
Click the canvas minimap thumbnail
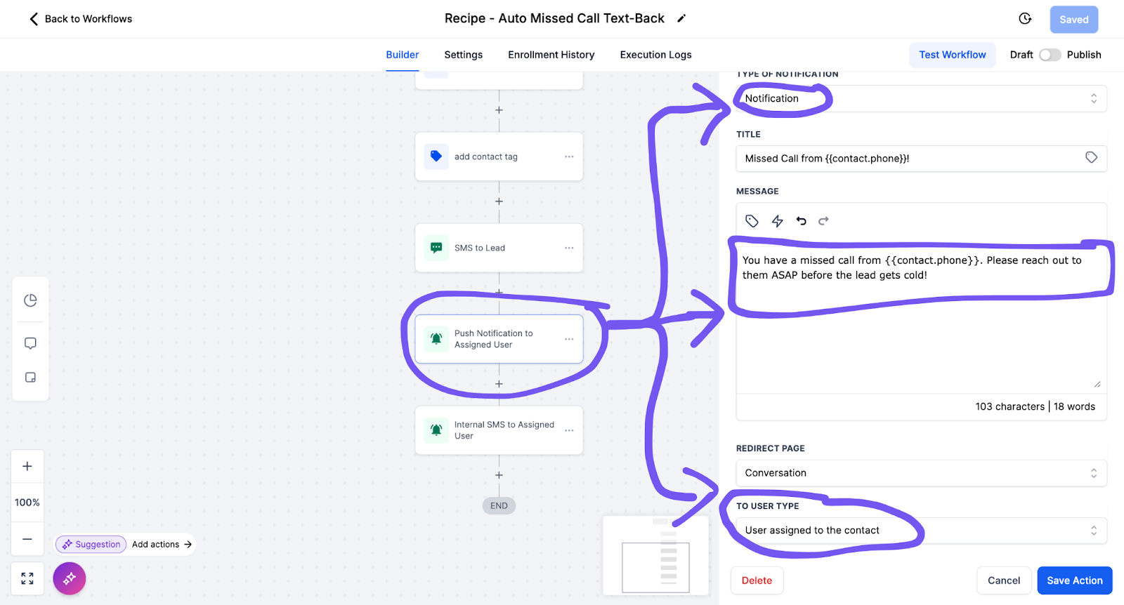click(x=655, y=555)
